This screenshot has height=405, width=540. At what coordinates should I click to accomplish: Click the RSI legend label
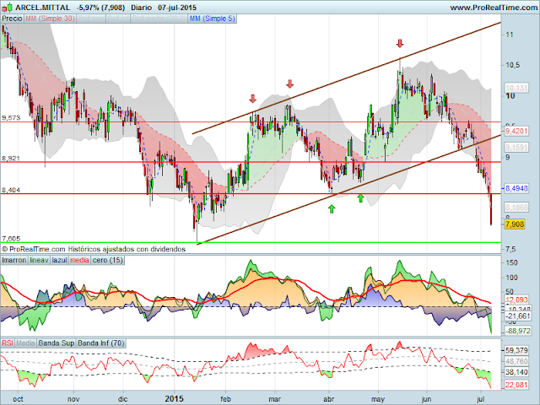[x=8, y=343]
